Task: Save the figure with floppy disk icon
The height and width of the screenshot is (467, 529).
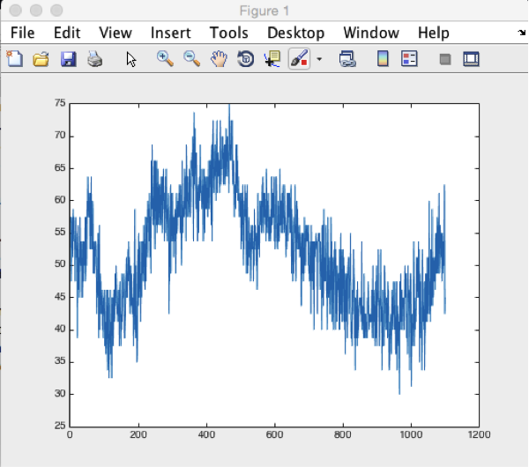Action: (67, 59)
